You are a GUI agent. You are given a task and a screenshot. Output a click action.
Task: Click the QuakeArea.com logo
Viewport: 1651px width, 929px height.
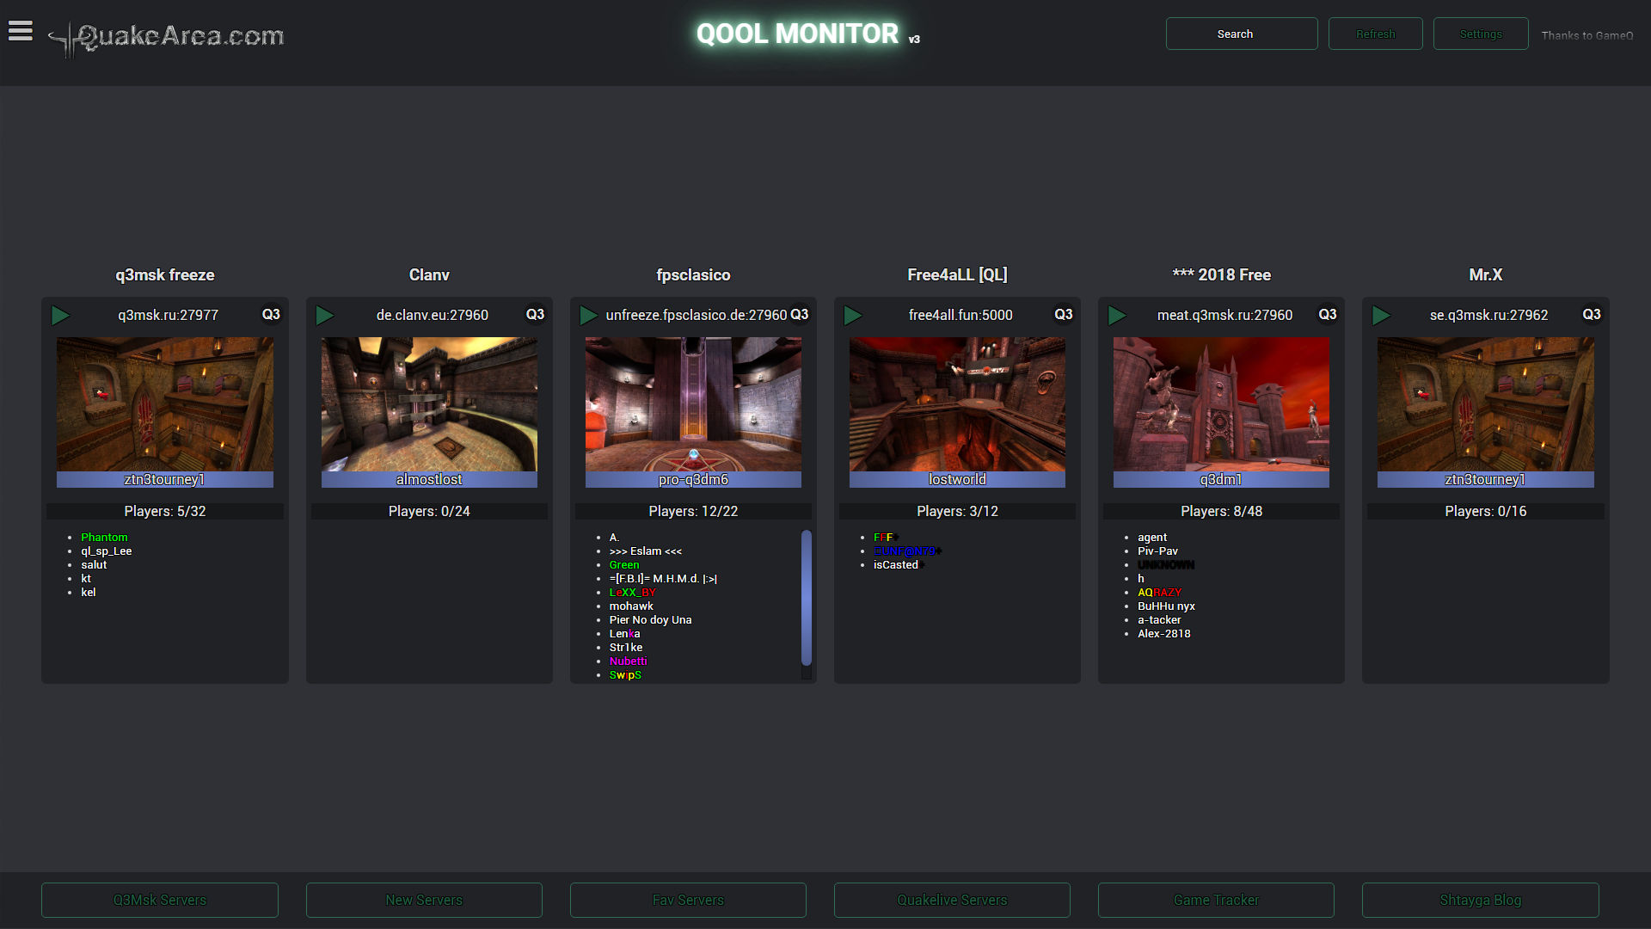click(x=166, y=37)
